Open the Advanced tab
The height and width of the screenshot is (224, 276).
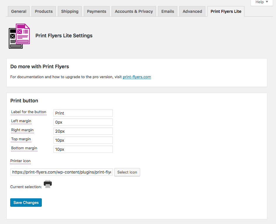pyautogui.click(x=192, y=11)
